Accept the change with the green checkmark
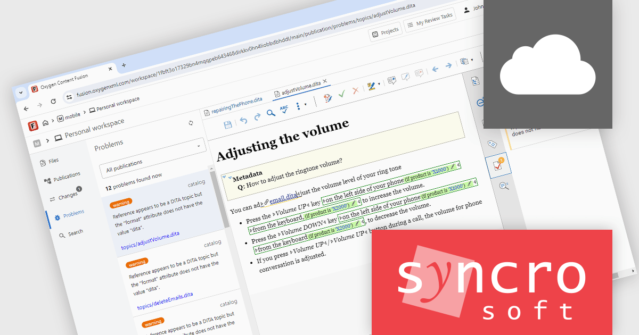The width and height of the screenshot is (639, 335). [342, 94]
